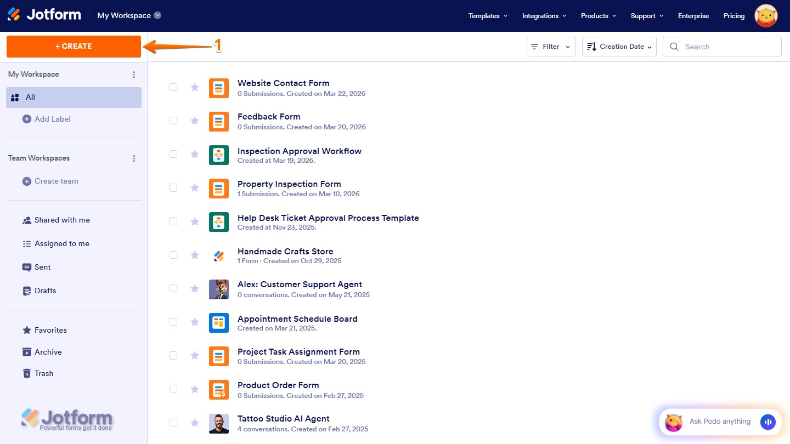790x444 pixels.
Task: Favorite the Appointment Schedule Board with its star
Action: point(195,322)
